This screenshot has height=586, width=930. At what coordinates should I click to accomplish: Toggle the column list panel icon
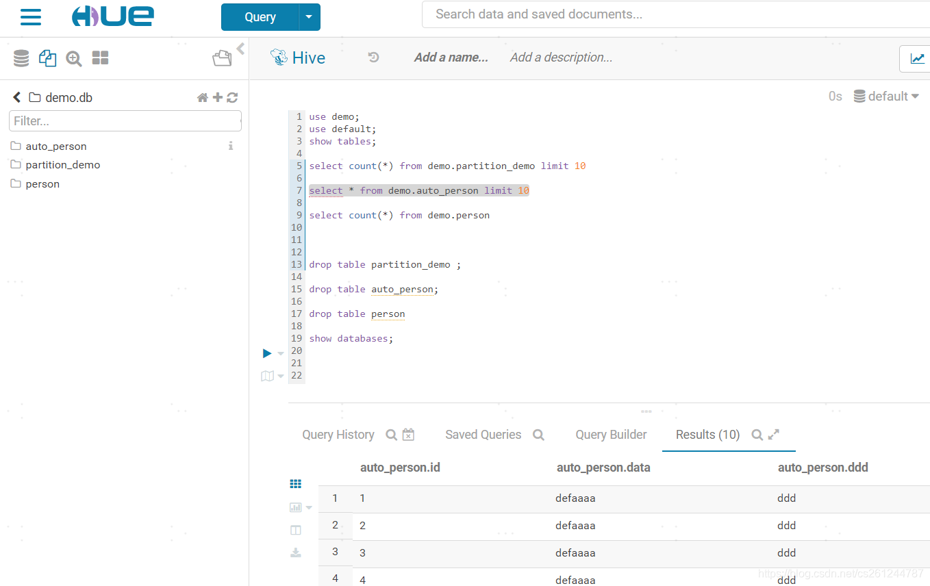(295, 530)
